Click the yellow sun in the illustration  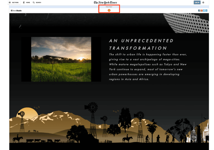(31, 112)
